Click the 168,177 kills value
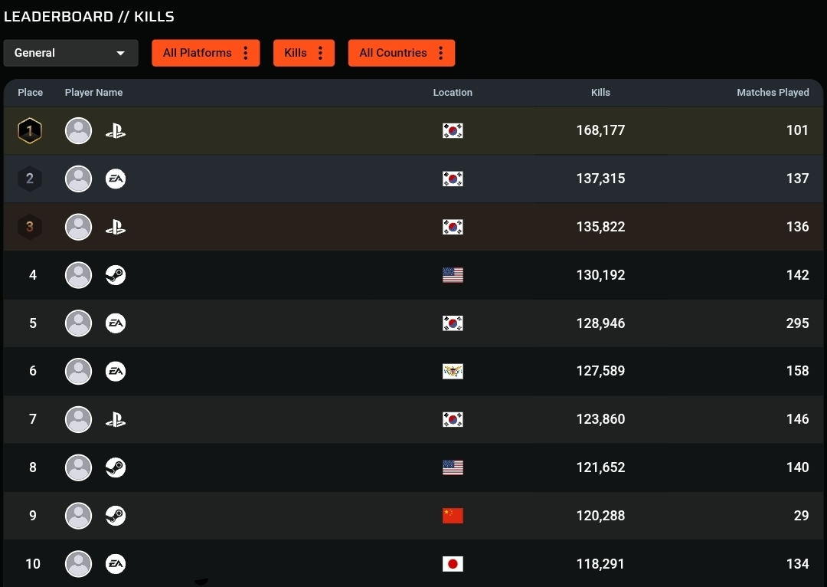 tap(600, 131)
